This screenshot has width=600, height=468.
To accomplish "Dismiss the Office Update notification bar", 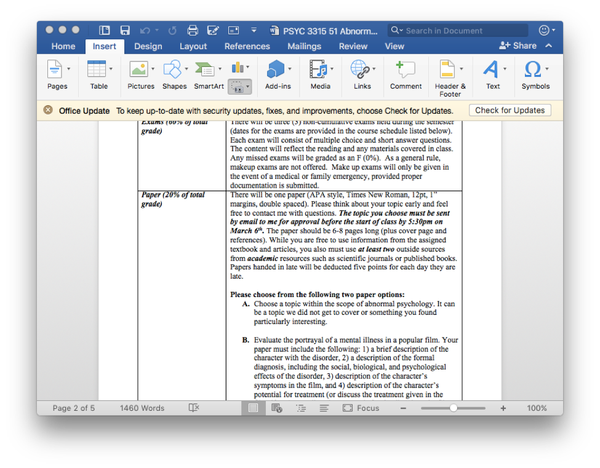I will [x=48, y=110].
